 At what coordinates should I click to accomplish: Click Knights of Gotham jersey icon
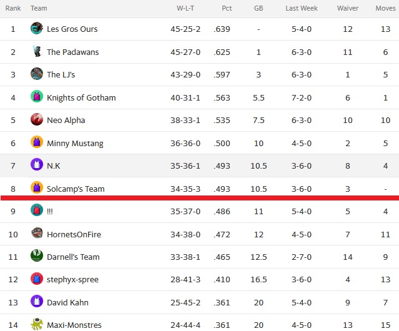tap(37, 97)
